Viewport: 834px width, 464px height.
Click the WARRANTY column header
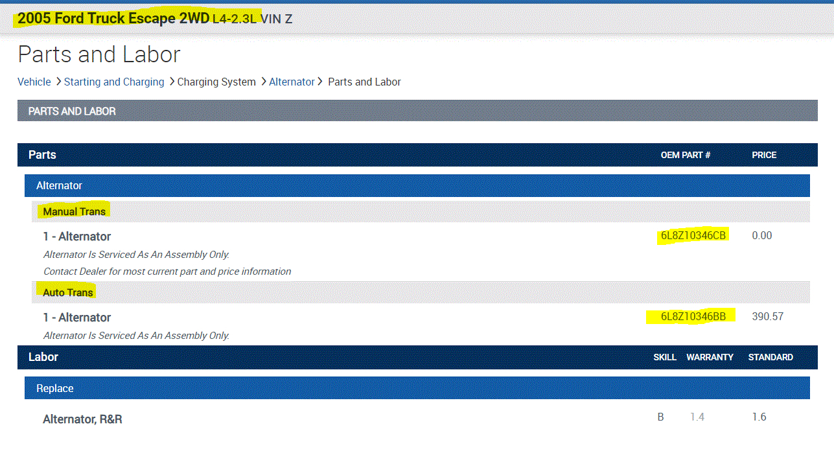[x=710, y=357]
